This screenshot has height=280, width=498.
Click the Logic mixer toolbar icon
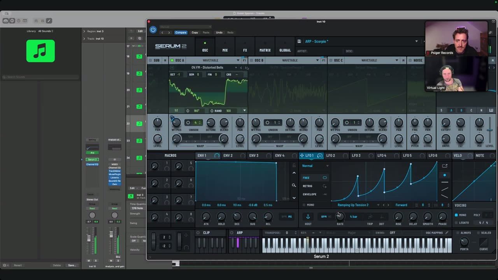tap(42, 21)
